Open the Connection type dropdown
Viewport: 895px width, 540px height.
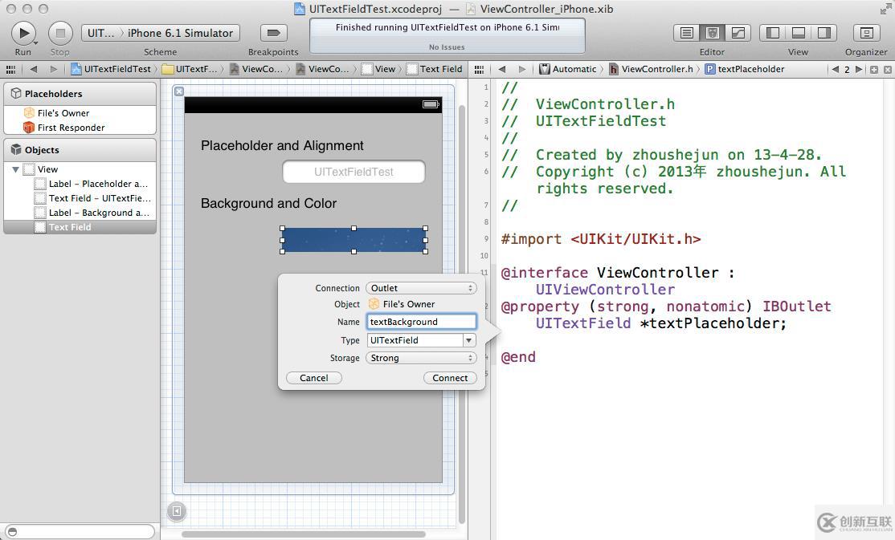coord(421,288)
